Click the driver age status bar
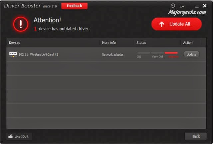This screenshot has width=213, height=144. pos(157,53)
